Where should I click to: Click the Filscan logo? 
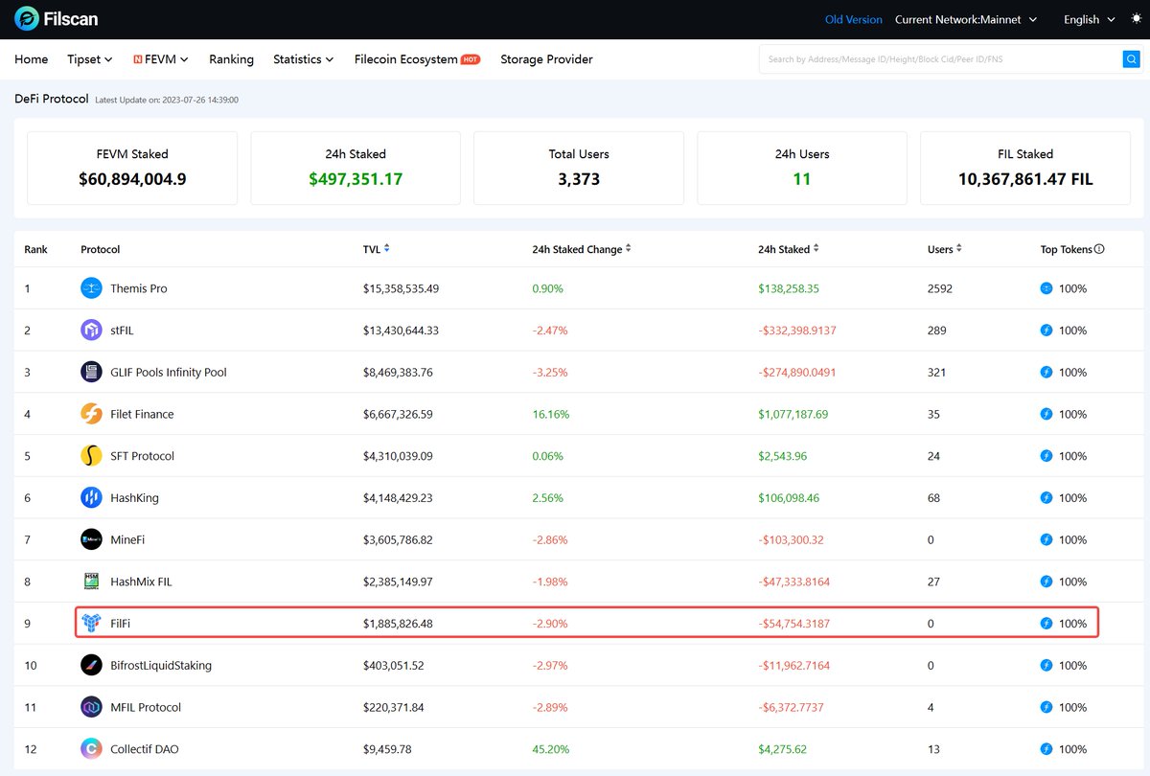[x=56, y=19]
